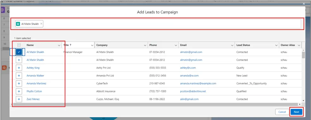
Task: Click phone number (555) 012-3456
Action: [158, 76]
